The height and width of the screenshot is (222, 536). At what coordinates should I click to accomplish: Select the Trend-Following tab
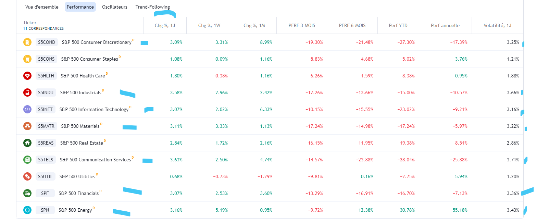(x=152, y=7)
